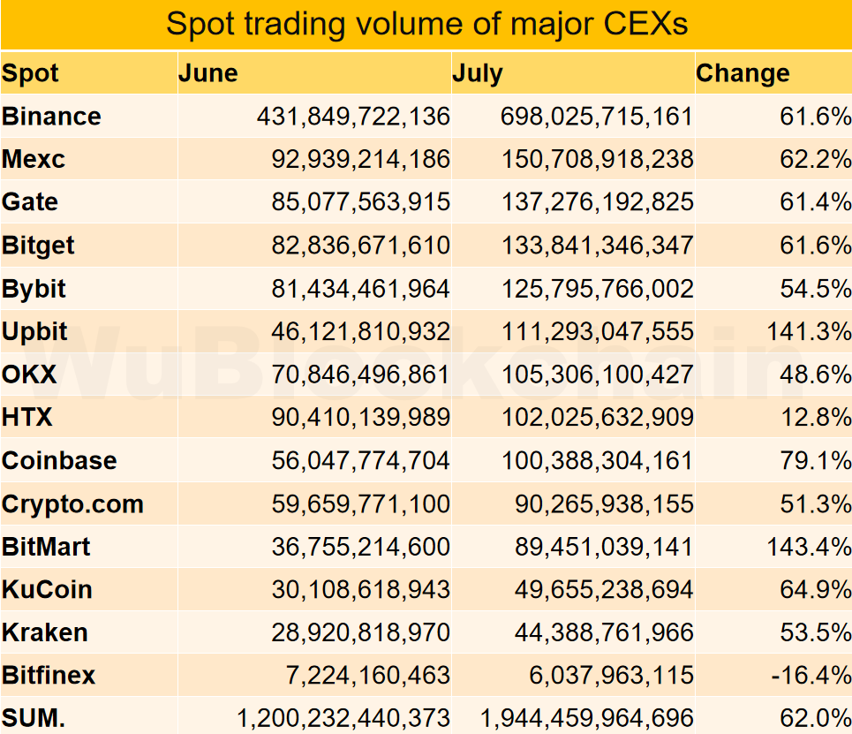Select the 'Change' column header

tap(743, 73)
